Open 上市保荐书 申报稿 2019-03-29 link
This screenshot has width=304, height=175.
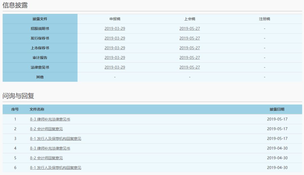tap(115, 48)
